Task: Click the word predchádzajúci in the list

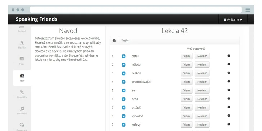Action: tap(141, 82)
